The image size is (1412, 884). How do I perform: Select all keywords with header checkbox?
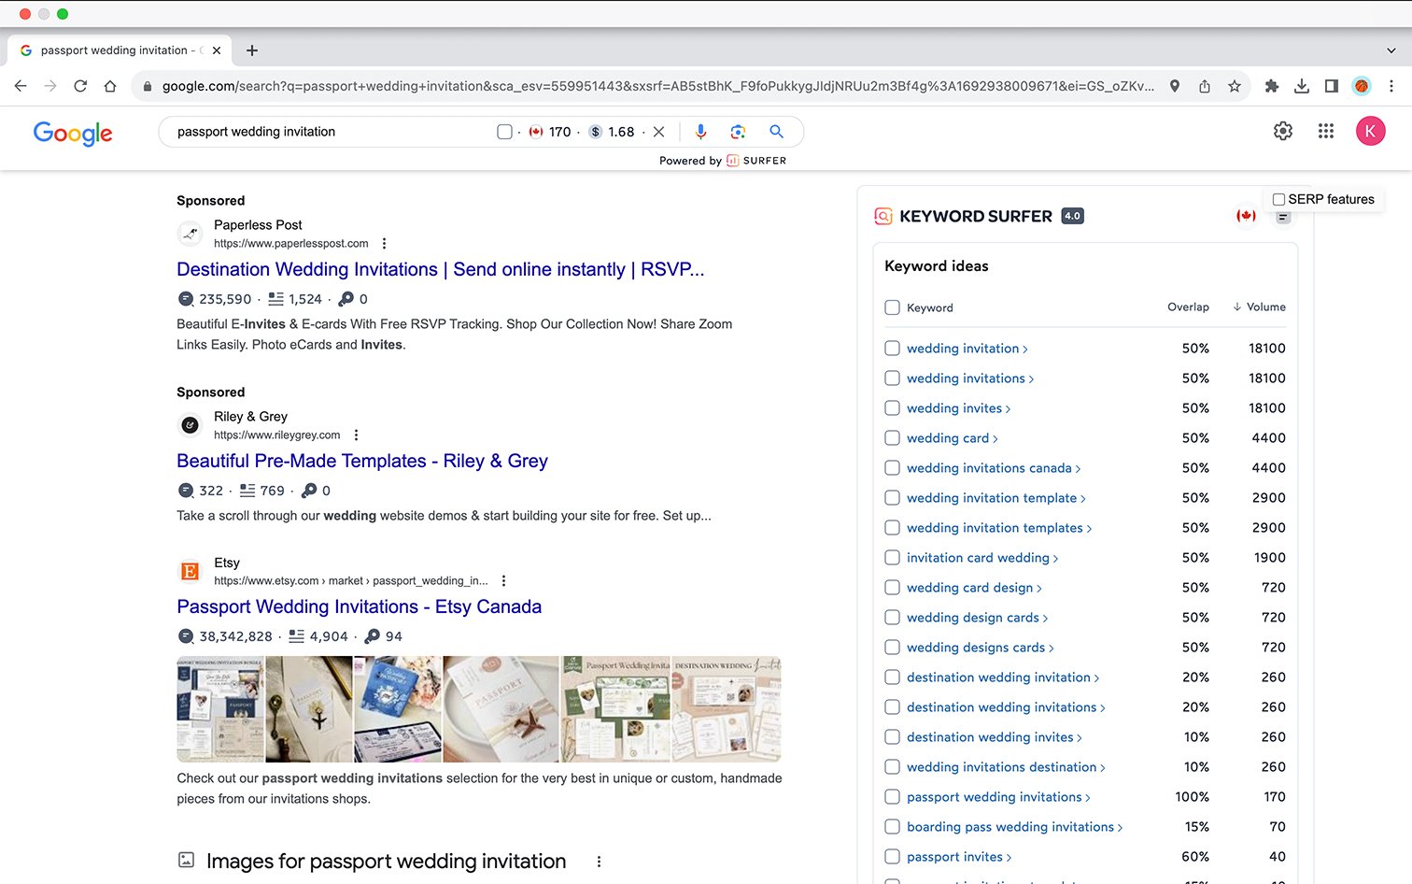pos(892,307)
